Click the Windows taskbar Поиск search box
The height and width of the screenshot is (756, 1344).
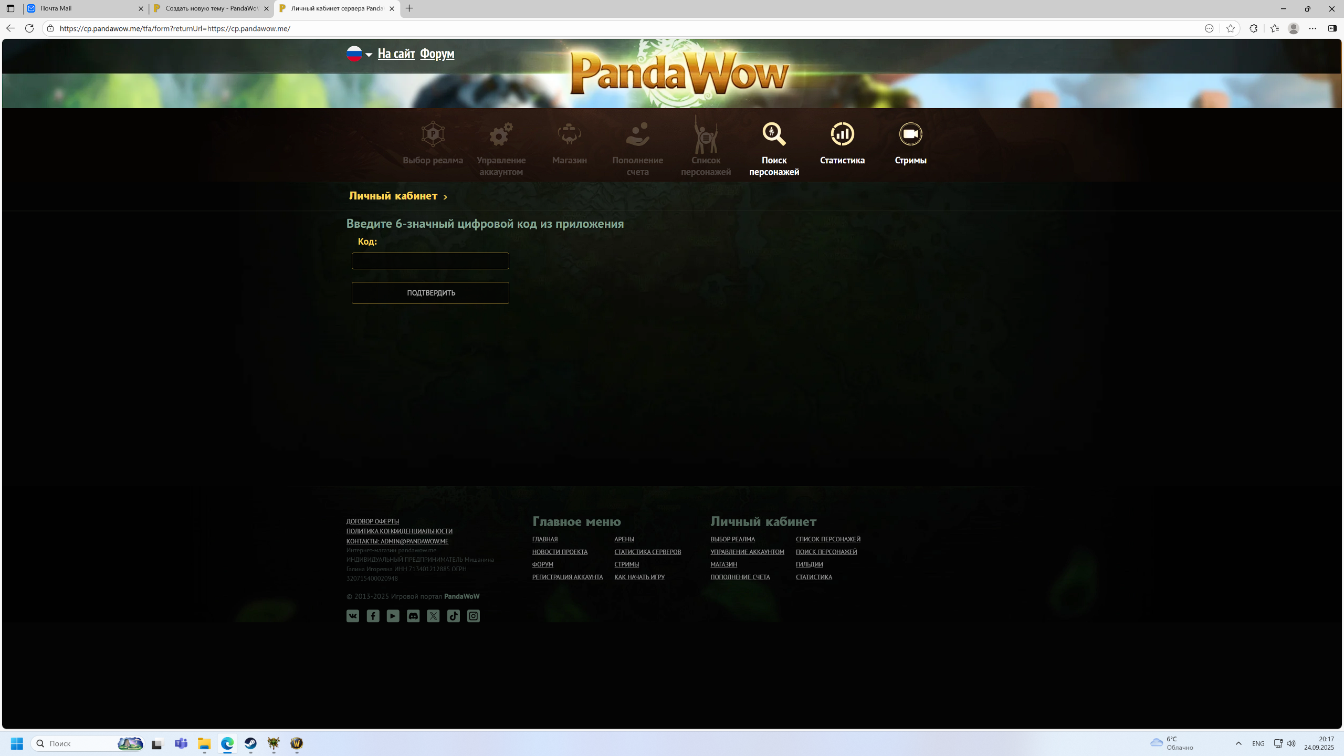point(87,743)
